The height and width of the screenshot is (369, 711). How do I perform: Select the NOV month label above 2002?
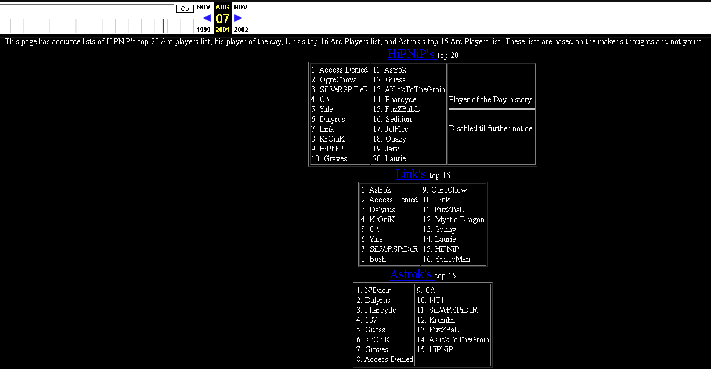click(240, 7)
